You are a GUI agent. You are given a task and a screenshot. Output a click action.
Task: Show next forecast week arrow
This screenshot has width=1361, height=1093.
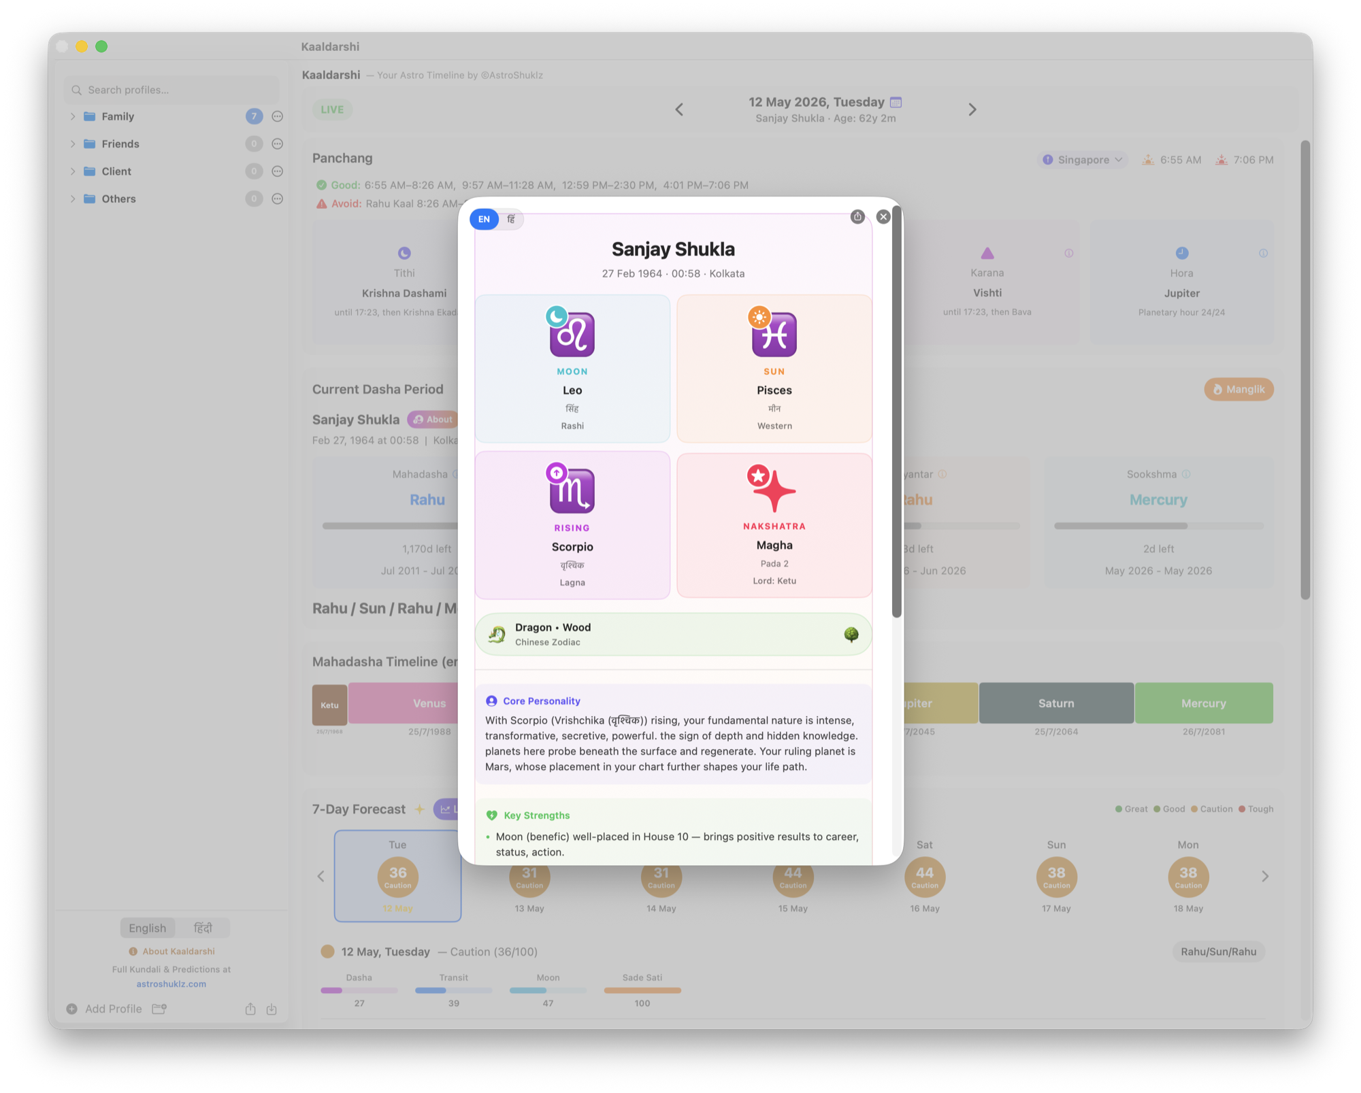[1265, 876]
